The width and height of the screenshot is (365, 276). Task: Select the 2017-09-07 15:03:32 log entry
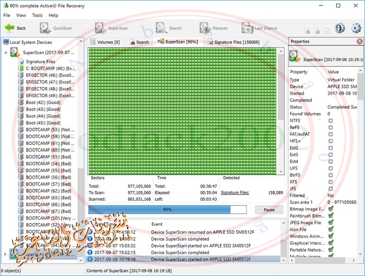click(183, 245)
